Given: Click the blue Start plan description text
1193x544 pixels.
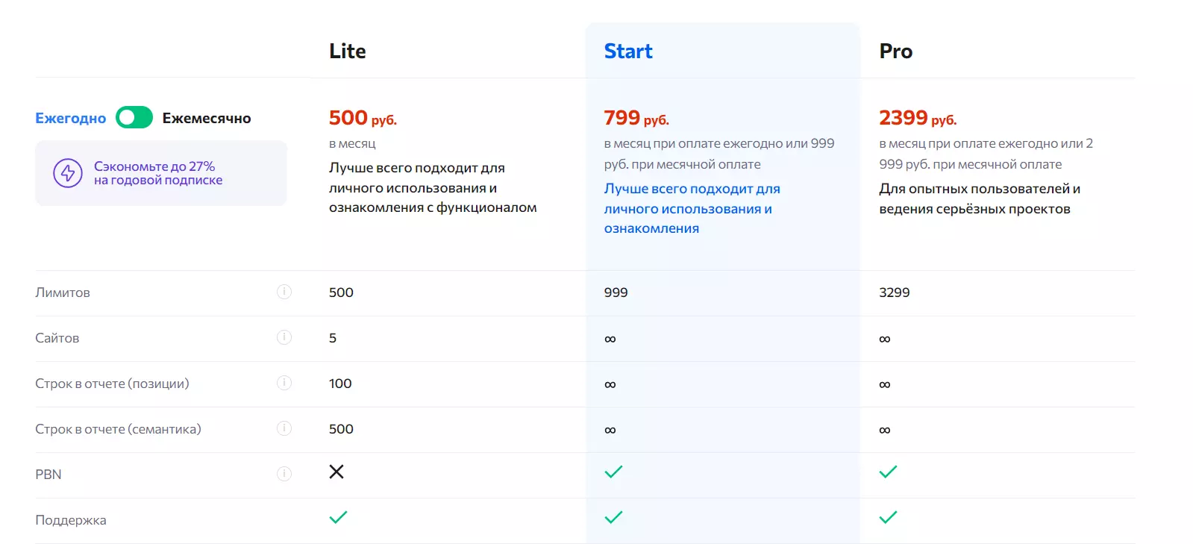Looking at the screenshot, I should 692,209.
